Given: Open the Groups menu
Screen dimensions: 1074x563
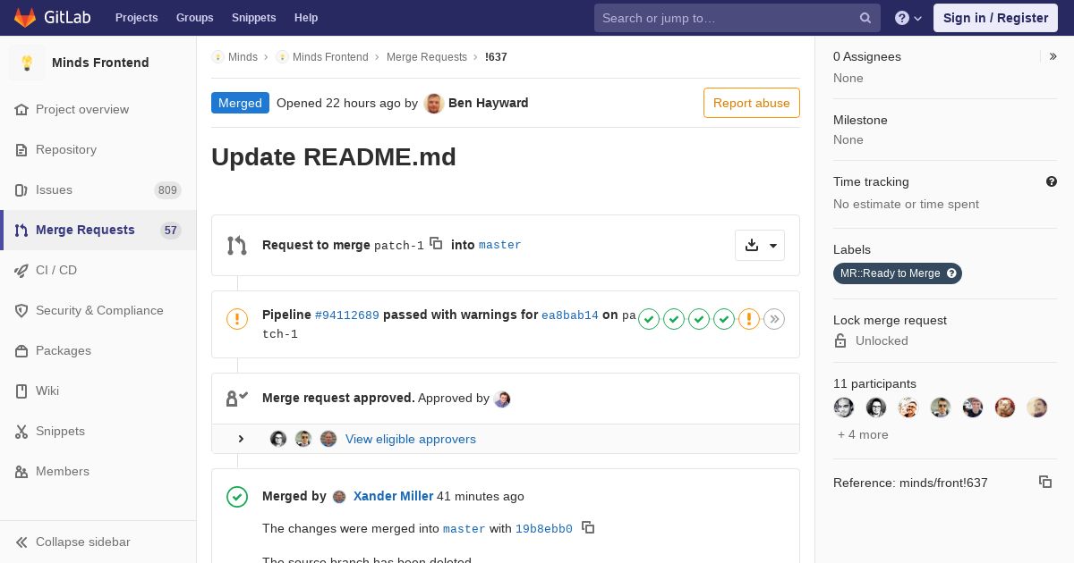Looking at the screenshot, I should click(x=194, y=18).
